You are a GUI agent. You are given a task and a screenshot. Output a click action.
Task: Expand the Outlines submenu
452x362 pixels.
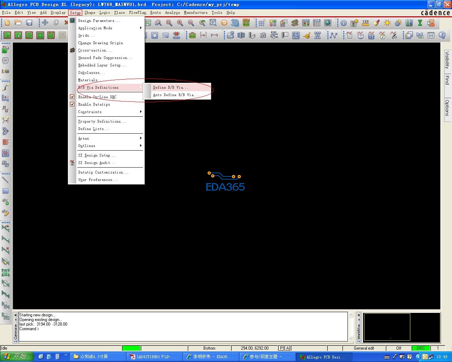pyautogui.click(x=106, y=146)
